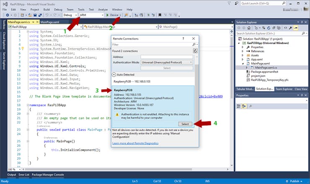Click the New Project toolbar icon
This screenshot has height=184, width=310.
(22, 15)
